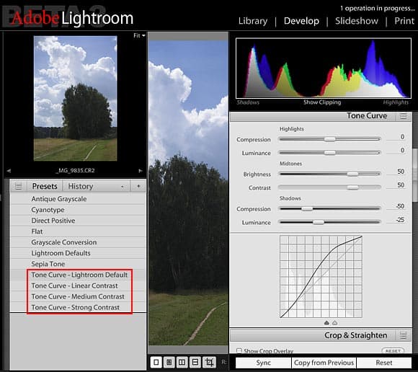The width and height of the screenshot is (418, 372).
Task: Click the Midtones Contrast slider
Action: tap(329, 187)
